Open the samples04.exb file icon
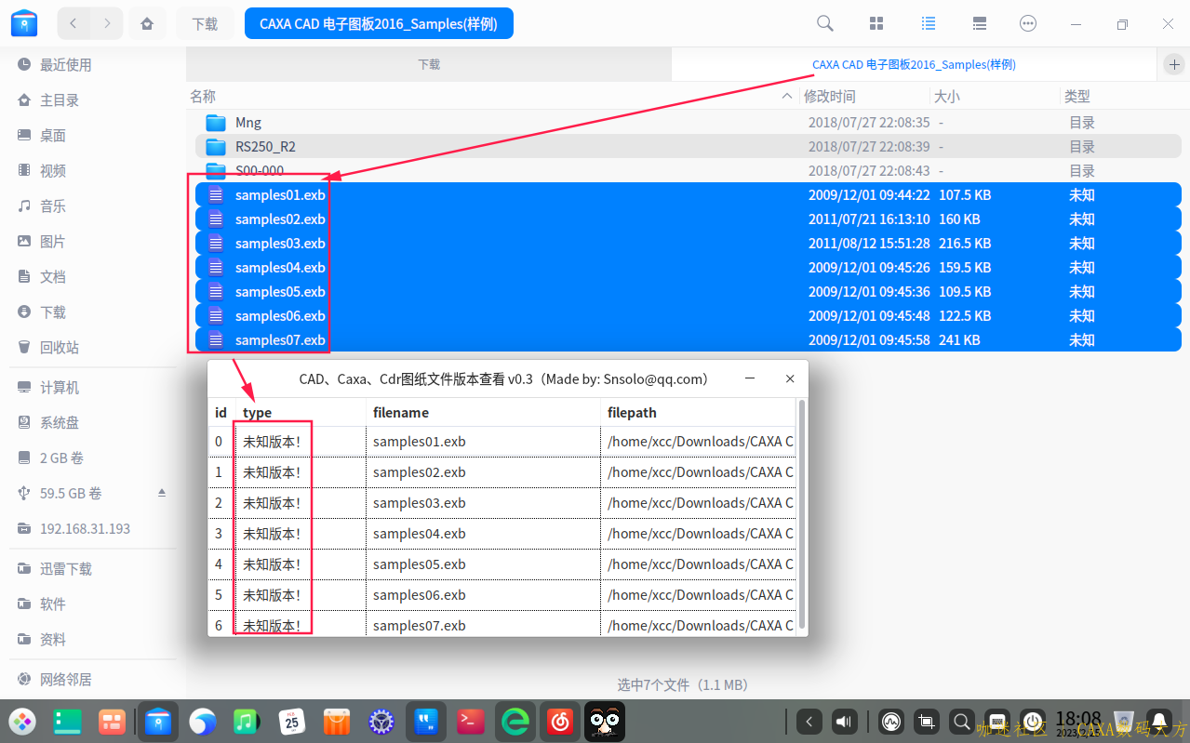Image resolution: width=1190 pixels, height=743 pixels. [216, 268]
